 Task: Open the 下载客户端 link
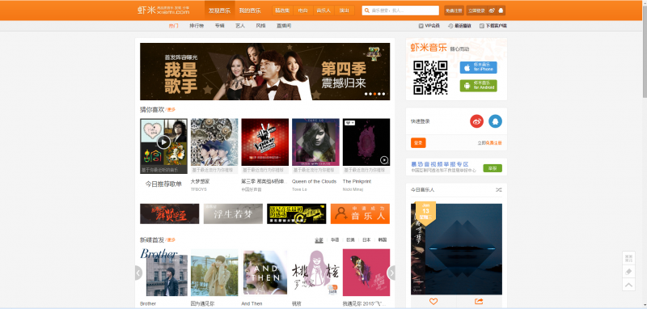[x=493, y=26]
